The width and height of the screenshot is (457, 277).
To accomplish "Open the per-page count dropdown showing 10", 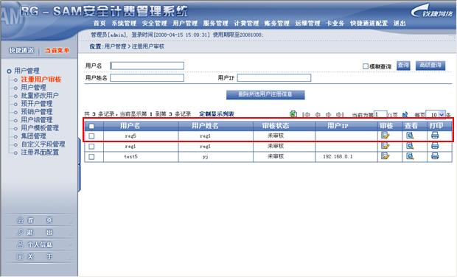I will [x=436, y=115].
